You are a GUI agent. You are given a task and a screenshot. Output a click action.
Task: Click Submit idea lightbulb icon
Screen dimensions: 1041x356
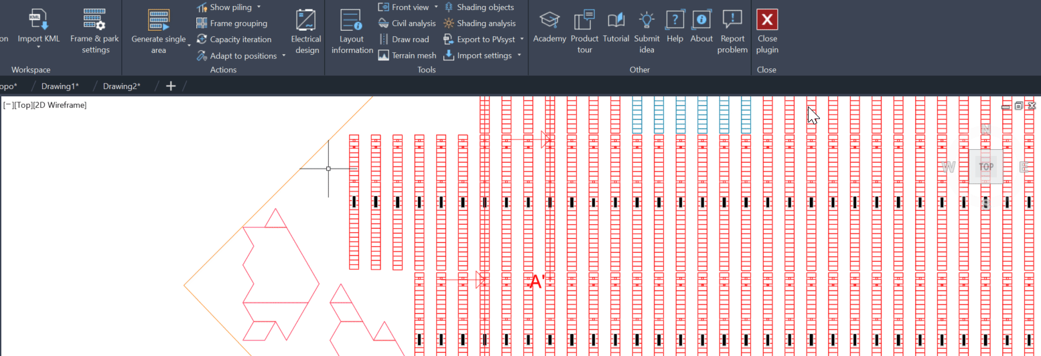646,20
